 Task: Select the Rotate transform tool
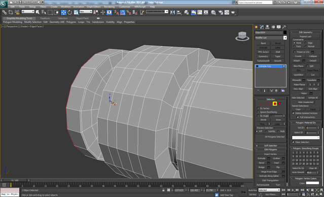[x=70, y=12]
